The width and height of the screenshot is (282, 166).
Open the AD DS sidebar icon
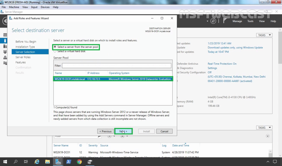[x=5, y=52]
